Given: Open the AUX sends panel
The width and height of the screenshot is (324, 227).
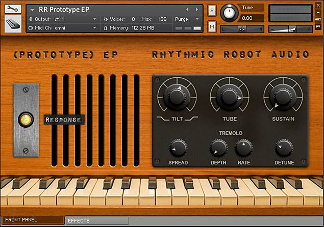Looking at the screenshot, I should coord(318,19).
